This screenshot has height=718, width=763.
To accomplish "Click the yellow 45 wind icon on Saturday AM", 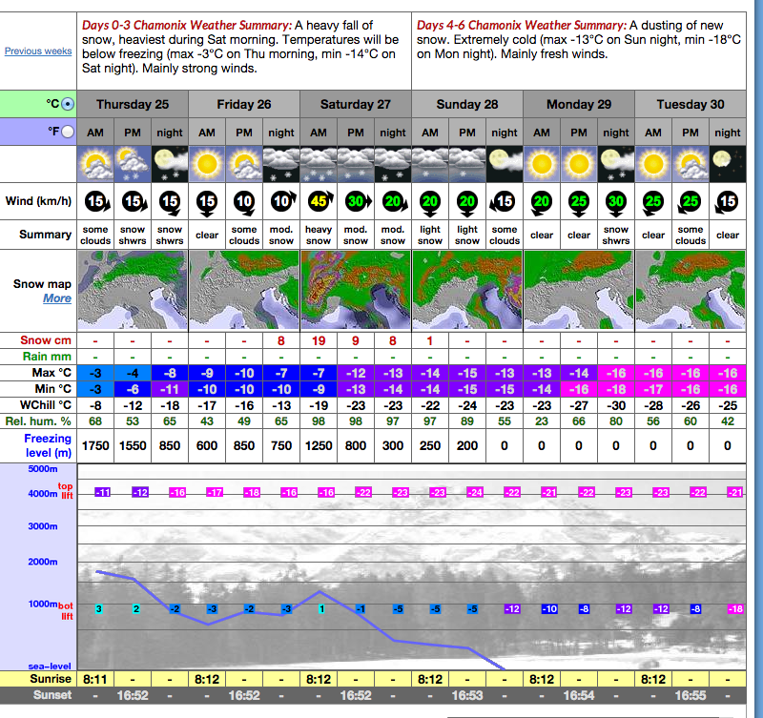I will click(x=320, y=200).
